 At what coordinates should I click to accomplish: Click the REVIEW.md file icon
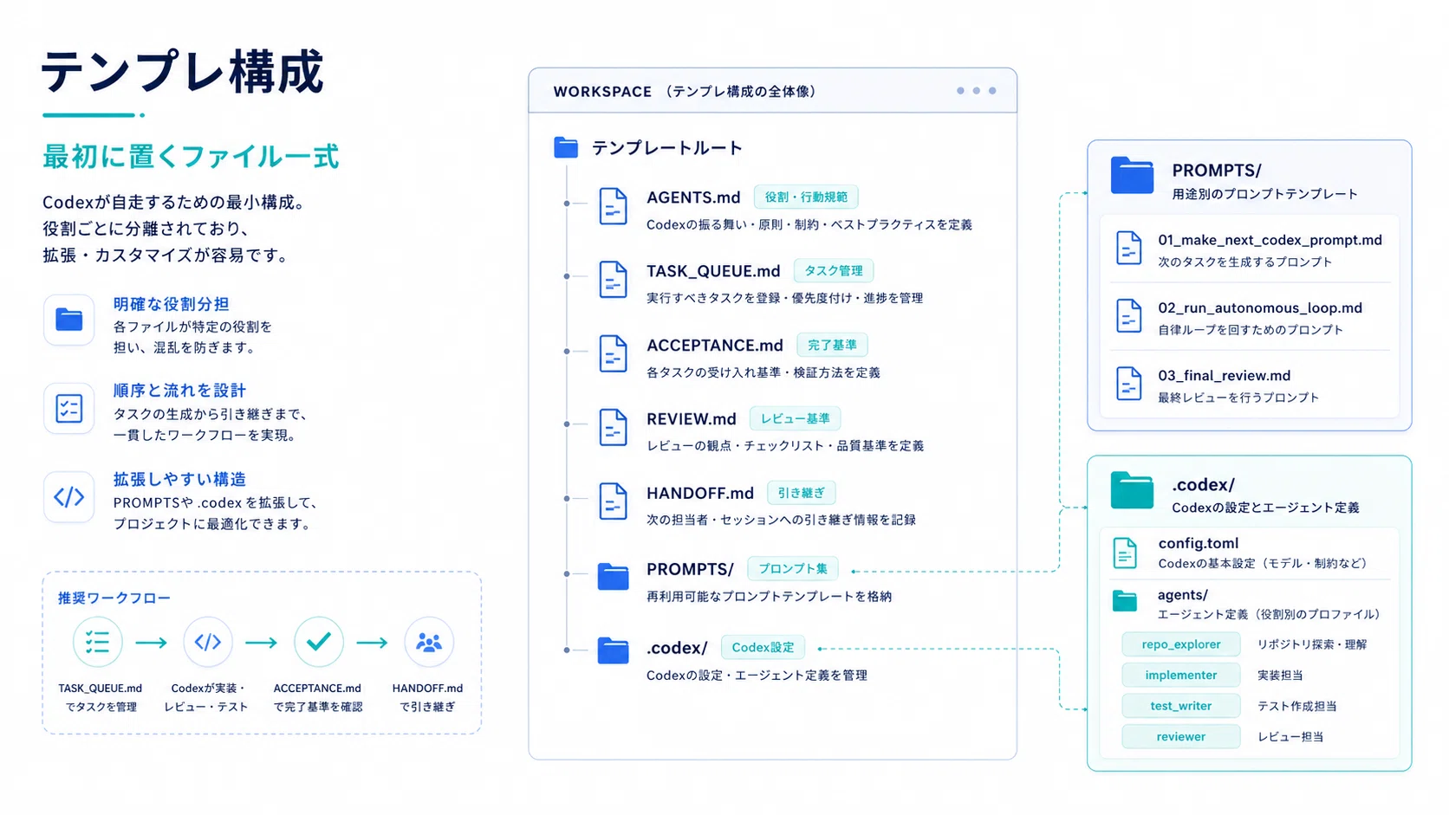point(613,428)
